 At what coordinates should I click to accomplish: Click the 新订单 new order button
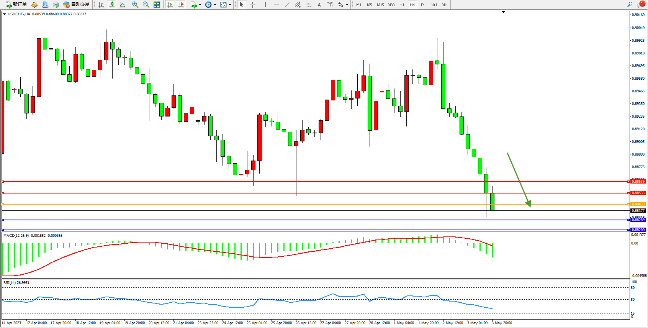coord(16,5)
